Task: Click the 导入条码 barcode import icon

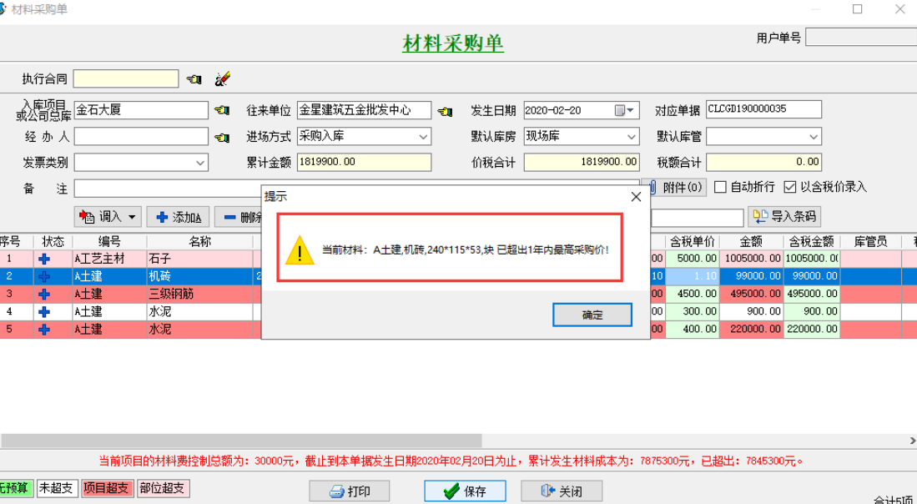Action: (761, 216)
